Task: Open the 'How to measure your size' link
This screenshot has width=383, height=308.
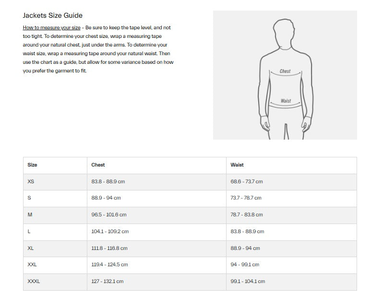Action: (51, 28)
